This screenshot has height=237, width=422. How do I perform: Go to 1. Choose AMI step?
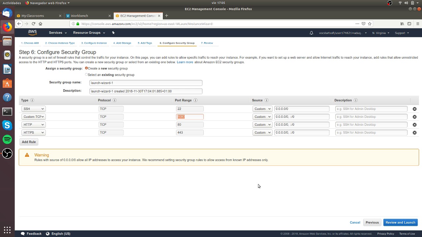(x=30, y=43)
